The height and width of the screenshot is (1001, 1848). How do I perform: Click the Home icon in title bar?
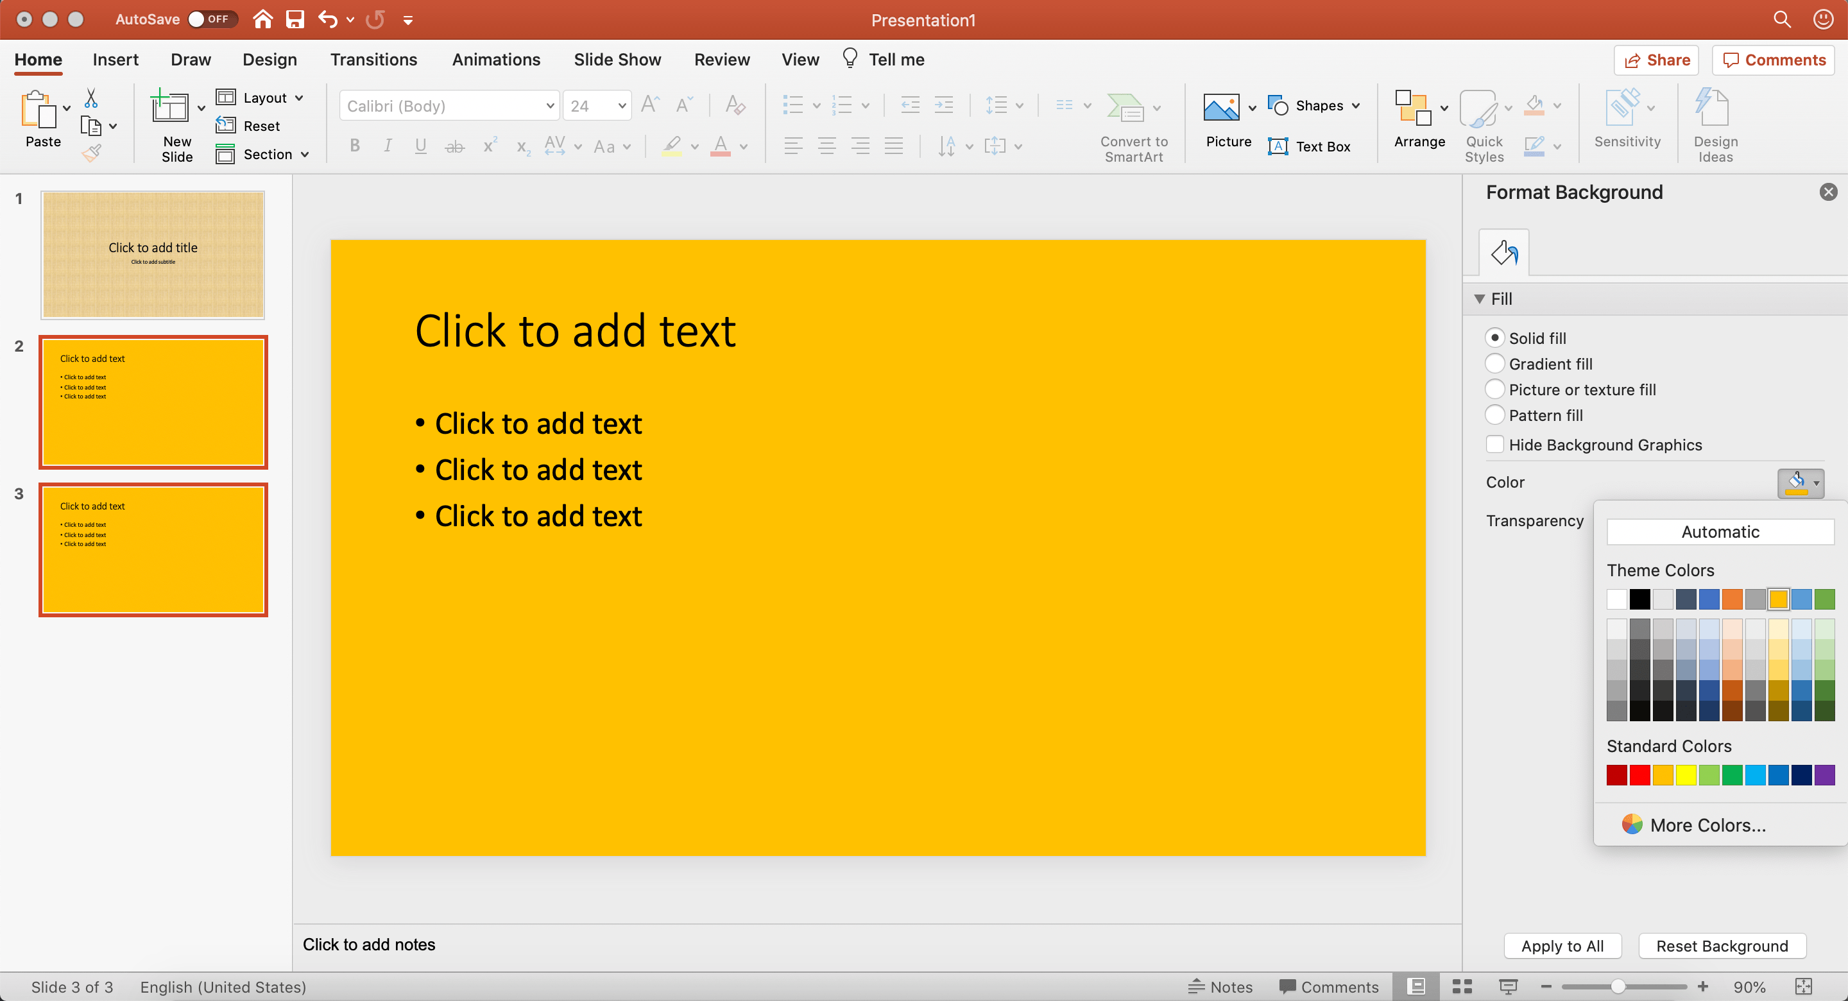(262, 19)
